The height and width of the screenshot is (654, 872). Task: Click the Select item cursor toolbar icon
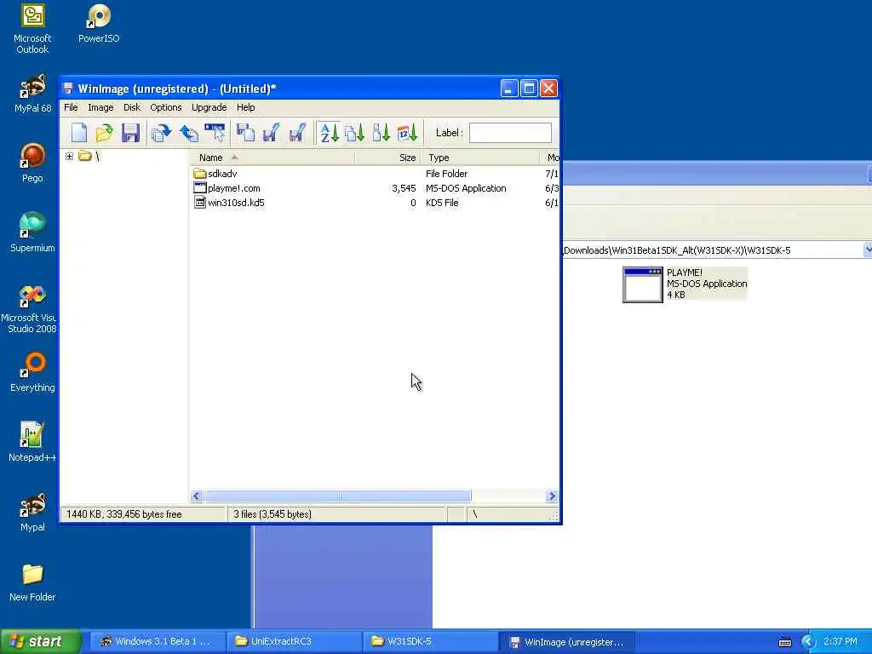click(x=215, y=133)
